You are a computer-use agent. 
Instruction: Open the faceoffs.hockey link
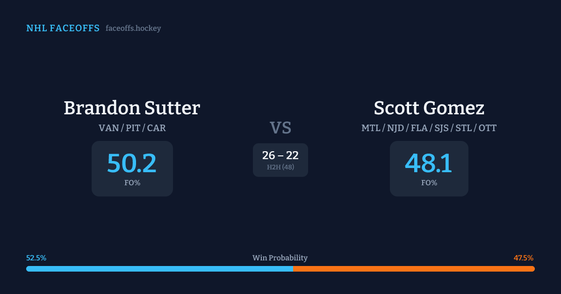pyautogui.click(x=133, y=28)
